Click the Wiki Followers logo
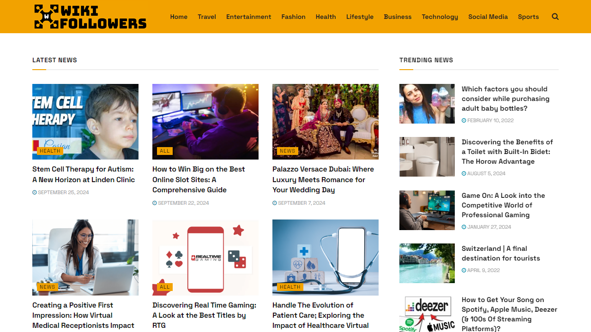The height and width of the screenshot is (332, 591). [90, 17]
